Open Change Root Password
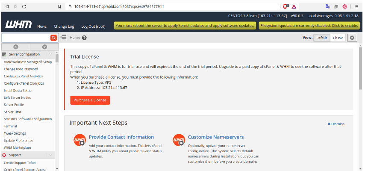 (x=21, y=69)
